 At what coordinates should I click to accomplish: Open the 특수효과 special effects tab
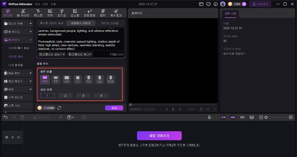[x=116, y=13]
